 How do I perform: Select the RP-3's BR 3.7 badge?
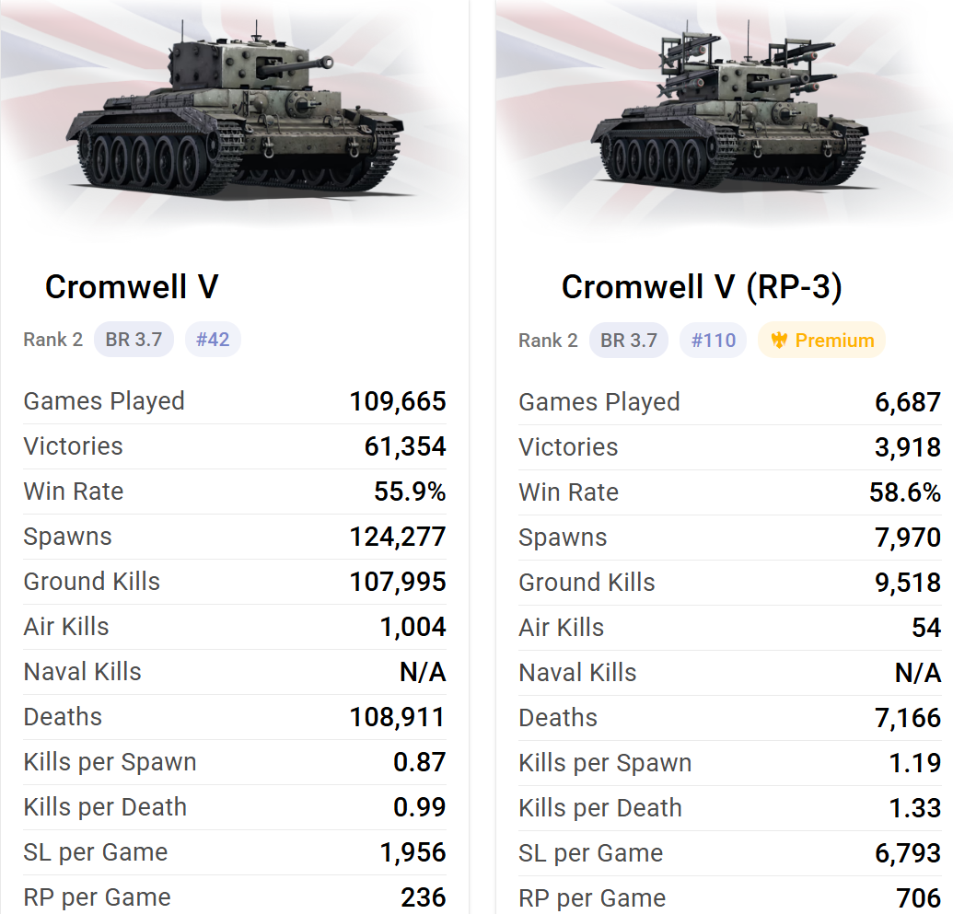(629, 340)
